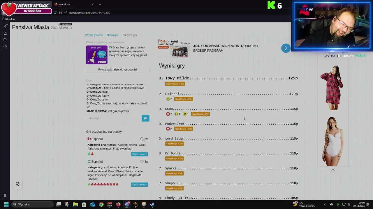Open the Windows Start menu
The image size is (373, 209).
tap(6, 204)
